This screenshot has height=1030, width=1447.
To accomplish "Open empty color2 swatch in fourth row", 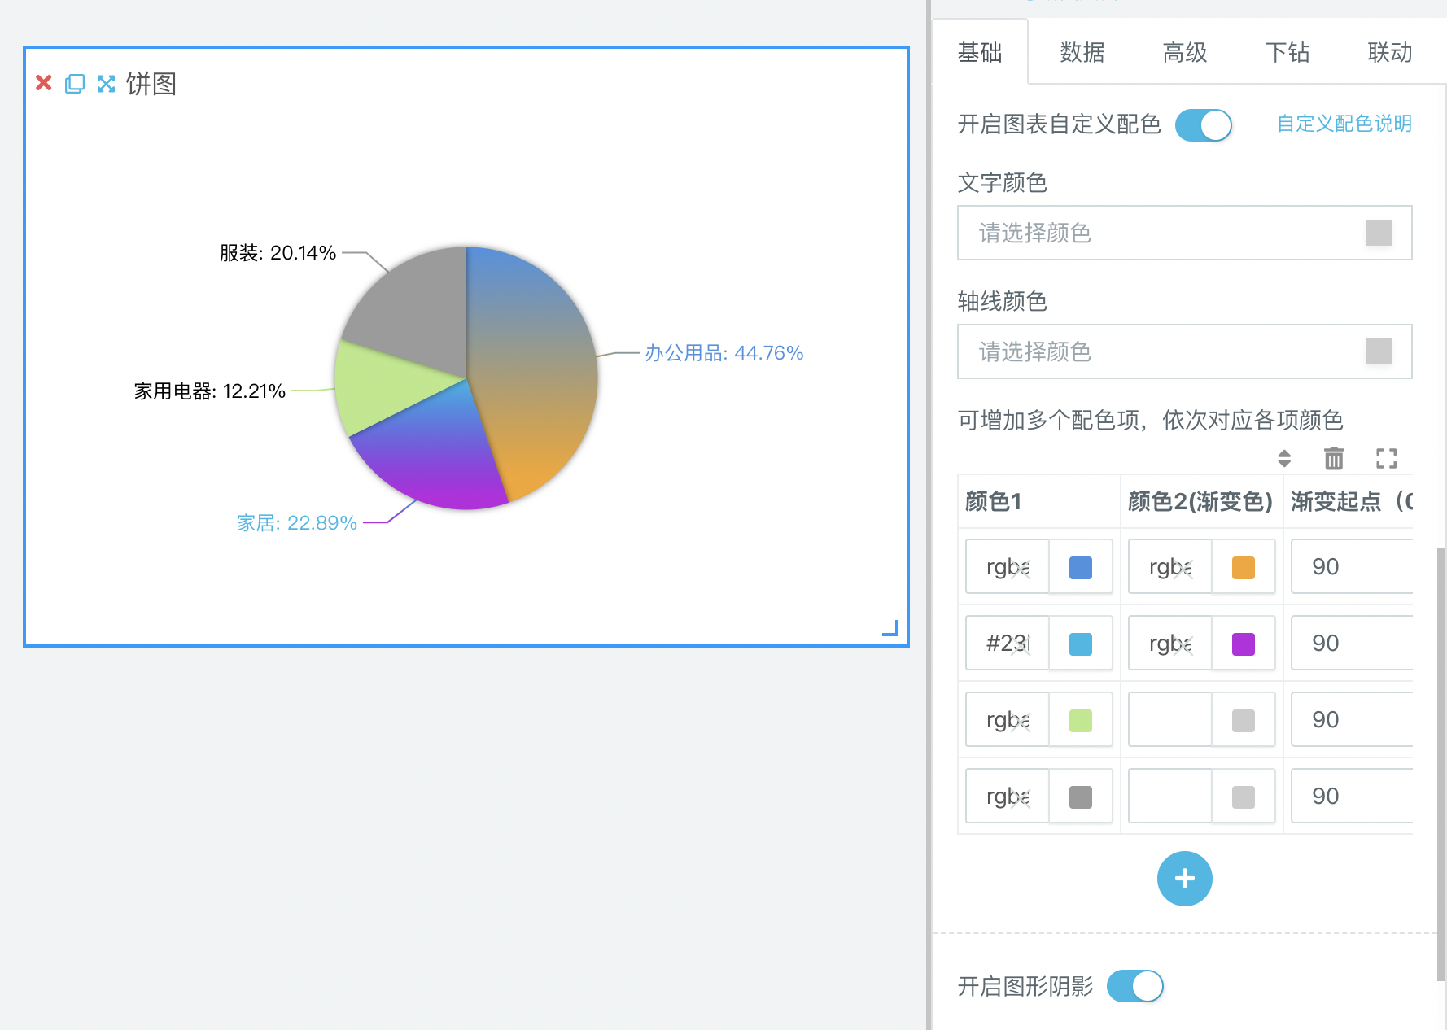I will pos(1244,797).
